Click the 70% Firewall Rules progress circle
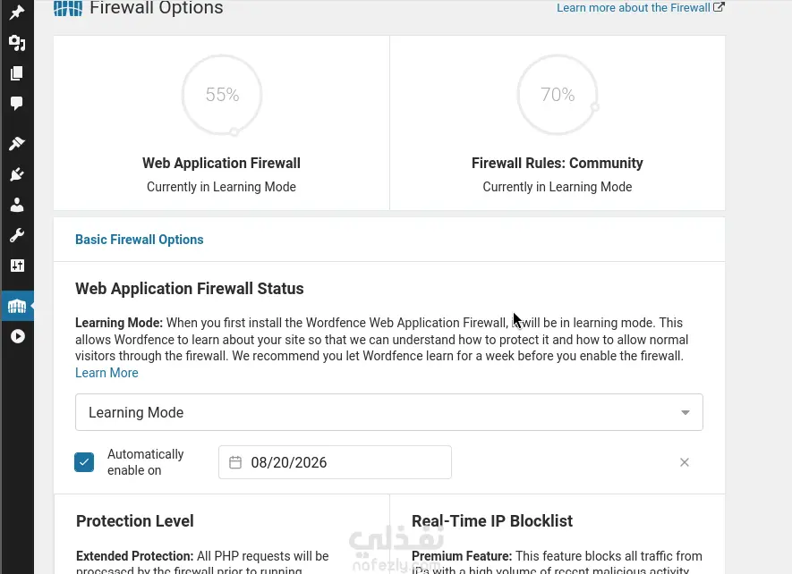The width and height of the screenshot is (792, 574). click(558, 95)
